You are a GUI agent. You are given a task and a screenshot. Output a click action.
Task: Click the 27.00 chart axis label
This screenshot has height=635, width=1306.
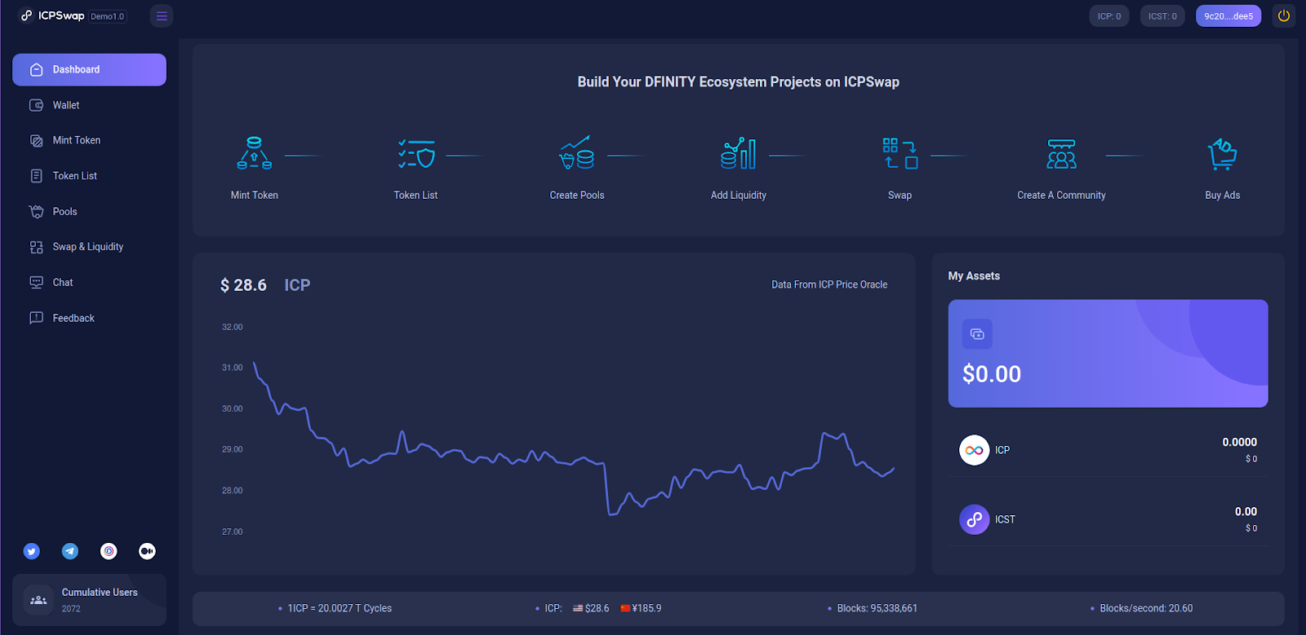click(233, 532)
